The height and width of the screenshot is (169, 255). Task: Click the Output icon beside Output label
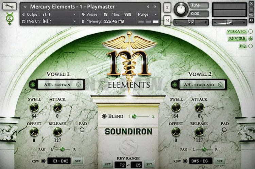tap(23, 15)
